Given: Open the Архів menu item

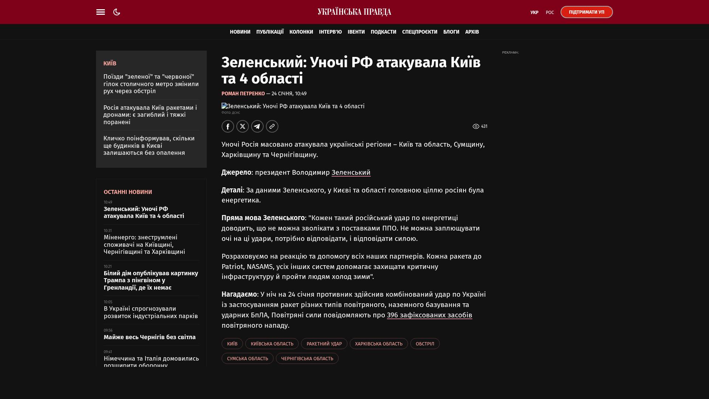Looking at the screenshot, I should click(x=472, y=32).
